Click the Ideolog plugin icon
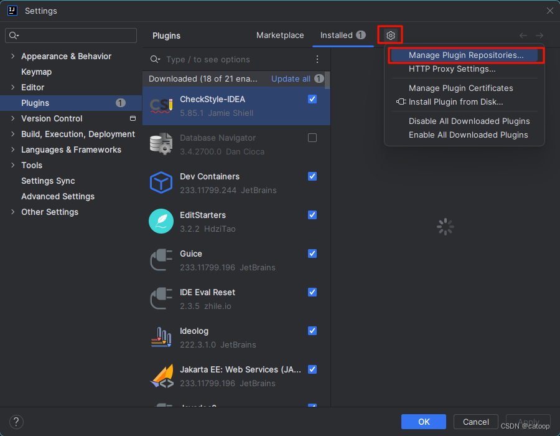The image size is (560, 436). point(161,337)
